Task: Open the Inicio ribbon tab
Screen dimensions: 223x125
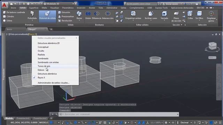Action: [x=14, y=8]
